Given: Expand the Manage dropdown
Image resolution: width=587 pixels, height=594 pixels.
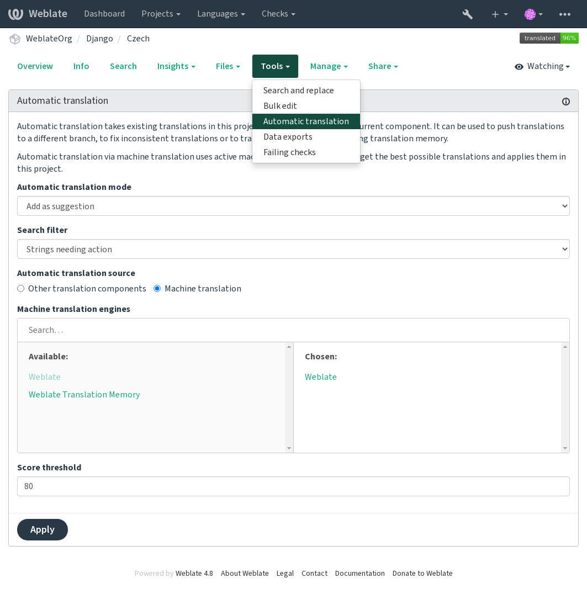Looking at the screenshot, I should coord(329,66).
